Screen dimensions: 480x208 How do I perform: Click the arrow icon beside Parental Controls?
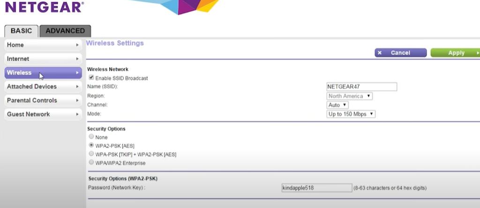coord(77,100)
